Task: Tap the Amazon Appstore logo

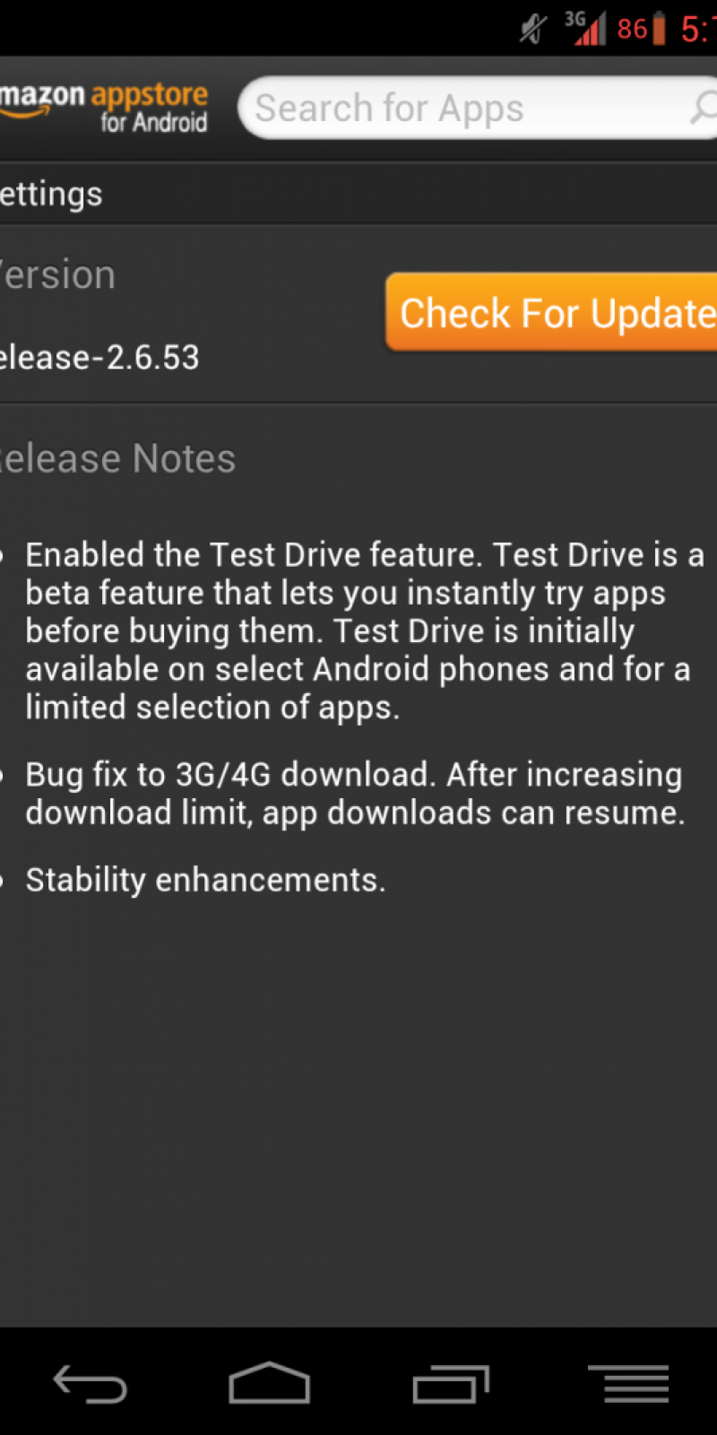Action: 104,107
